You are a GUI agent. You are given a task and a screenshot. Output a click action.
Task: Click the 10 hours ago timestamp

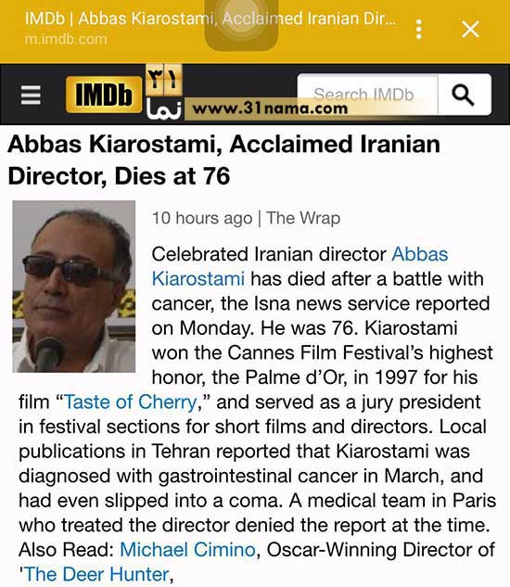coord(202,218)
